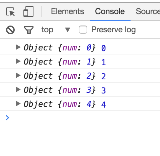Expand the Object {num: 2} entry
The height and width of the screenshot is (156, 160).
18,75
